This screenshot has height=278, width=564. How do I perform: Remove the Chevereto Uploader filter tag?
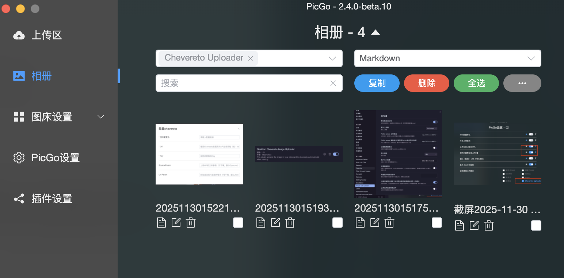click(x=251, y=58)
